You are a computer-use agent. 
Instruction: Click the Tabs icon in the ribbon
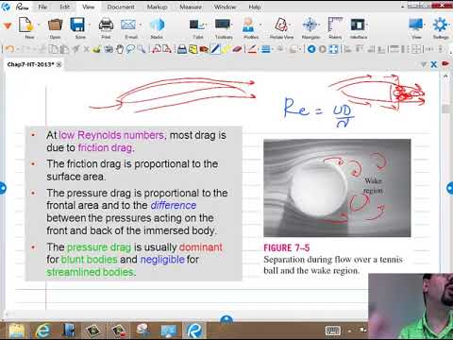pyautogui.click(x=198, y=25)
